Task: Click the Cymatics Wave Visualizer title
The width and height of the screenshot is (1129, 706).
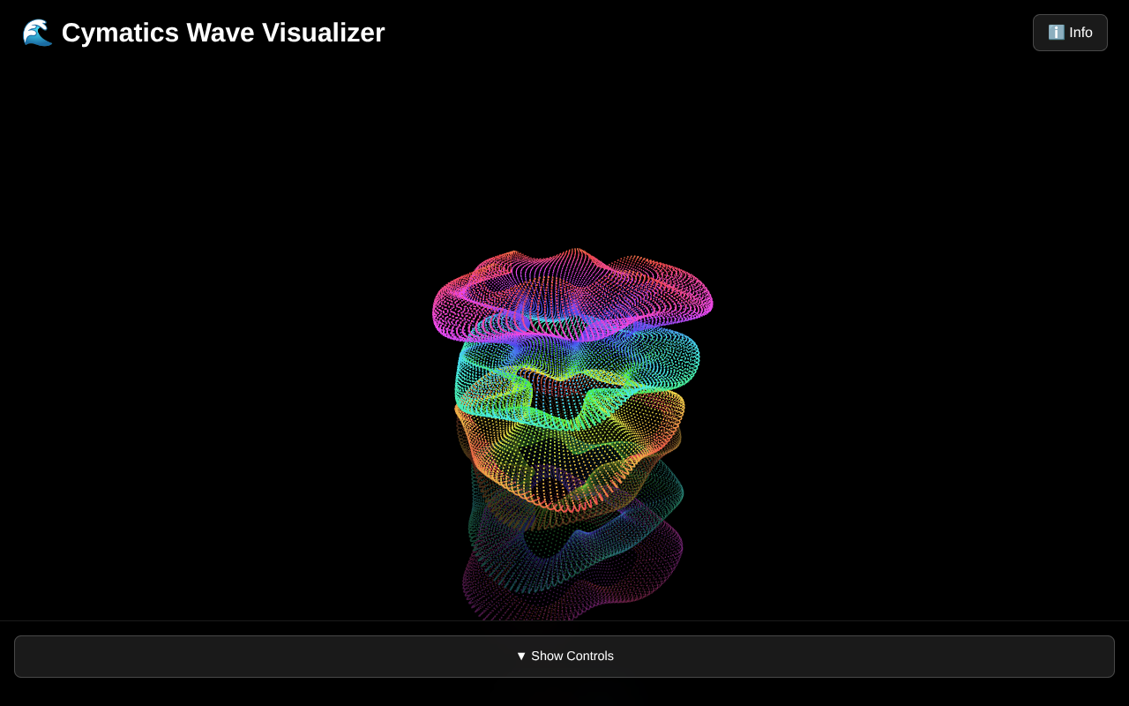Action: tap(223, 33)
